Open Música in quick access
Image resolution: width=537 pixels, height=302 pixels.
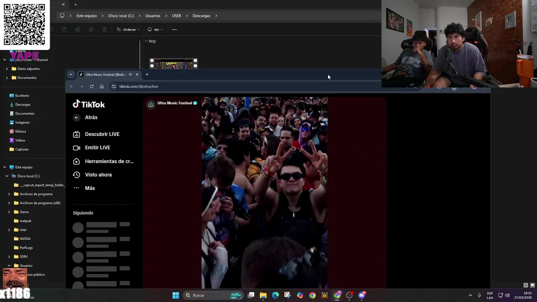tap(18, 131)
